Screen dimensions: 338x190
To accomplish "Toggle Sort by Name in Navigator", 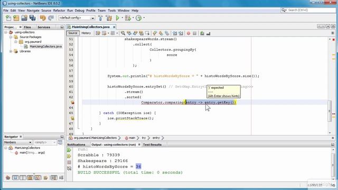I will tap(54, 178).
